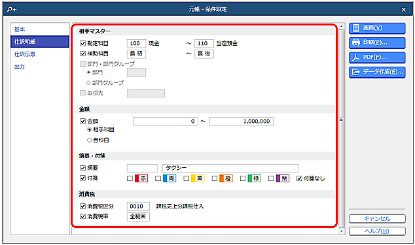Open the 仕訳伝票 tab
Image resolution: width=415 pixels, height=245 pixels.
point(40,54)
